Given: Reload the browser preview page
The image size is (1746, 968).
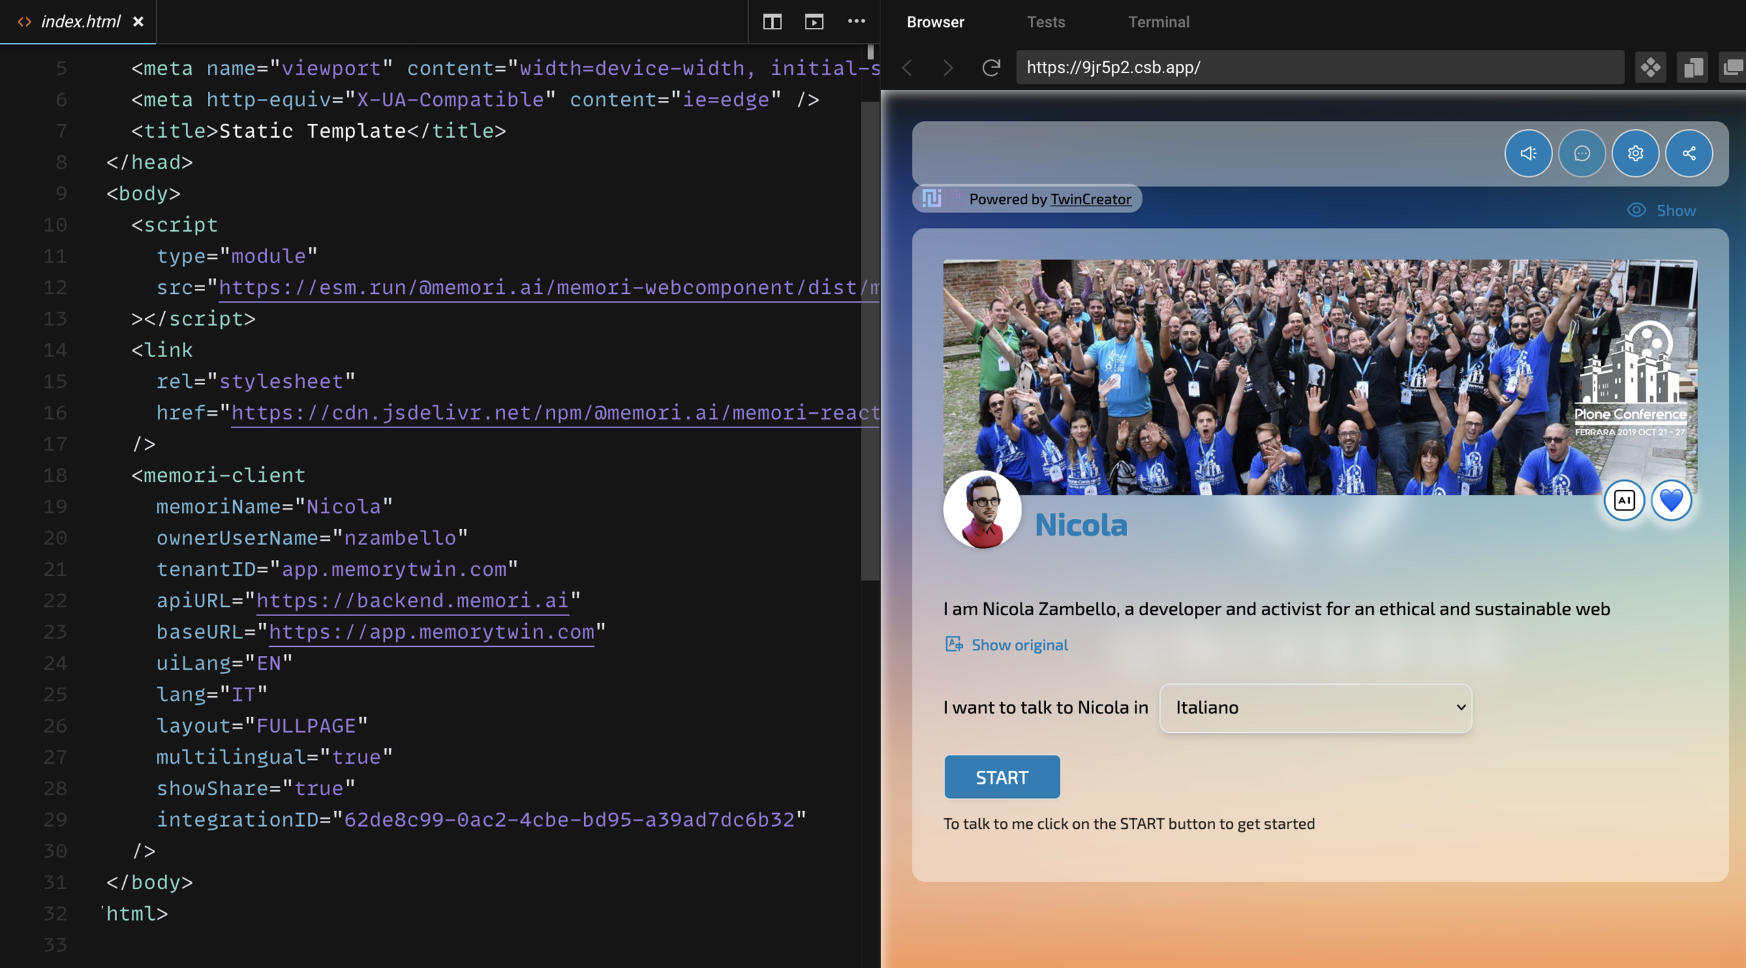Looking at the screenshot, I should (x=991, y=67).
